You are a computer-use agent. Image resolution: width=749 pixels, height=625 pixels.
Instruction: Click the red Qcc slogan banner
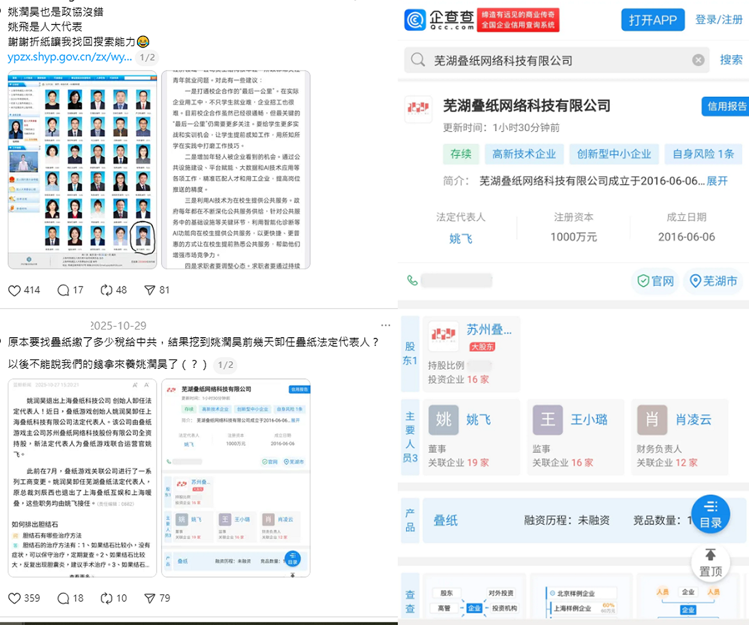518,20
